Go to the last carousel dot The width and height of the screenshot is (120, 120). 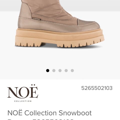pos(72,70)
